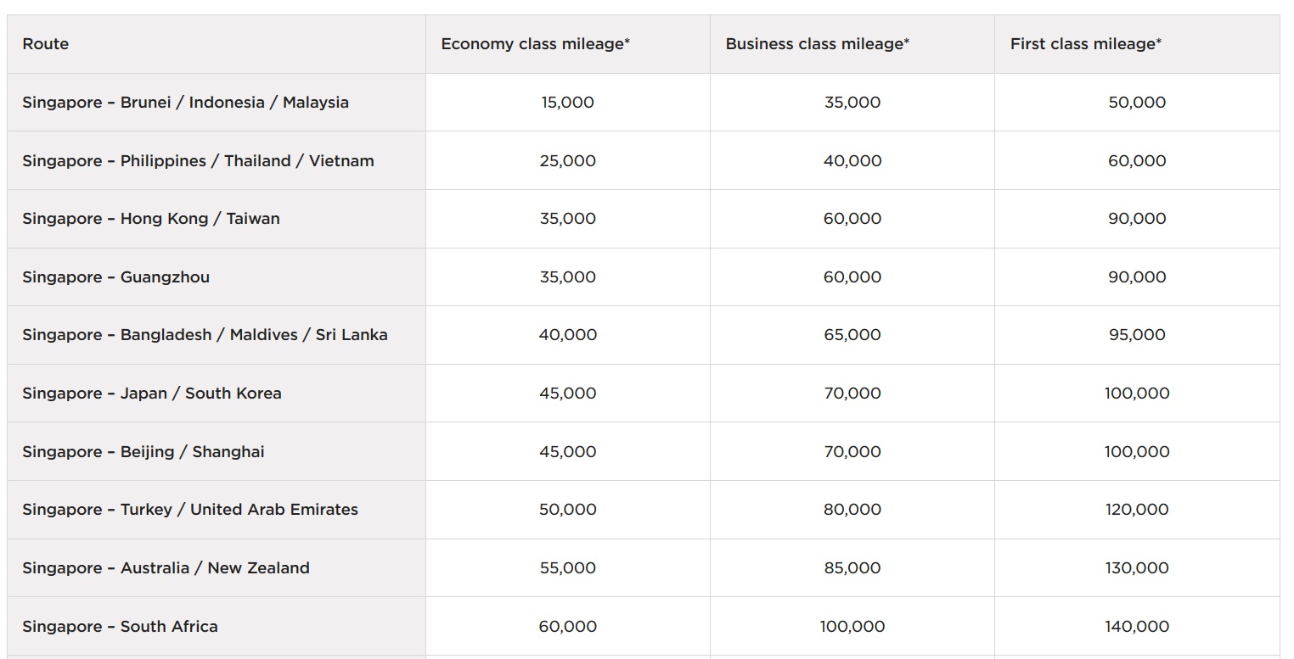The image size is (1294, 659).
Task: Select Singapore – Bangladesh / Maldives / Sri Lanka route
Action: pyautogui.click(x=205, y=335)
